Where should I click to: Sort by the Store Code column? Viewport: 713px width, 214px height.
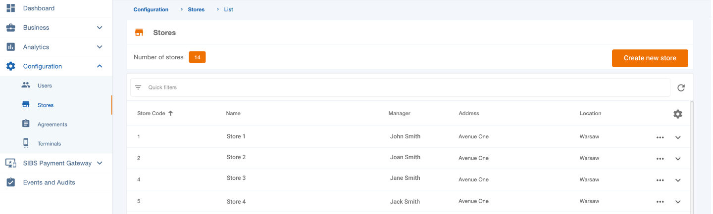tap(151, 113)
